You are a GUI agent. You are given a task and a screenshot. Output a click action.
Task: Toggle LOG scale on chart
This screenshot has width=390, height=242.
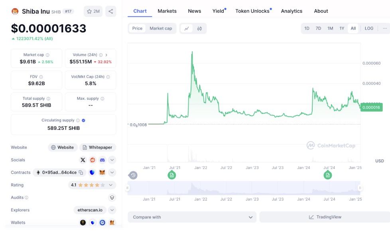369,28
